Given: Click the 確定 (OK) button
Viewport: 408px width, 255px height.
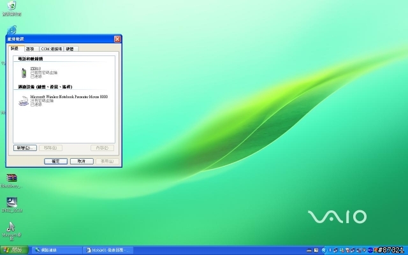Looking at the screenshot, I should [x=55, y=161].
